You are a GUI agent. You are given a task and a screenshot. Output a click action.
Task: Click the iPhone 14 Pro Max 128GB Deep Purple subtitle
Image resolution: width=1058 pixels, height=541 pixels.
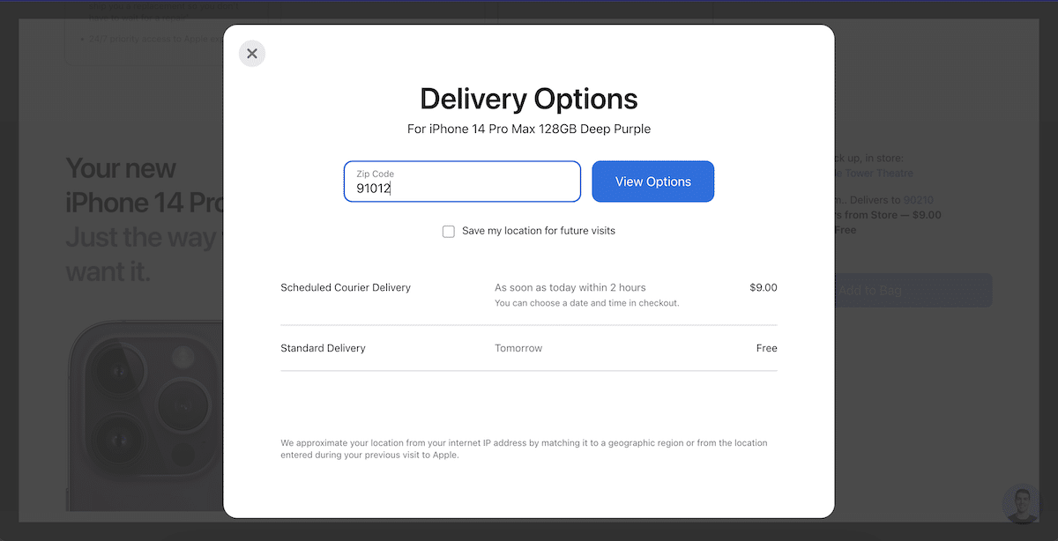(529, 129)
